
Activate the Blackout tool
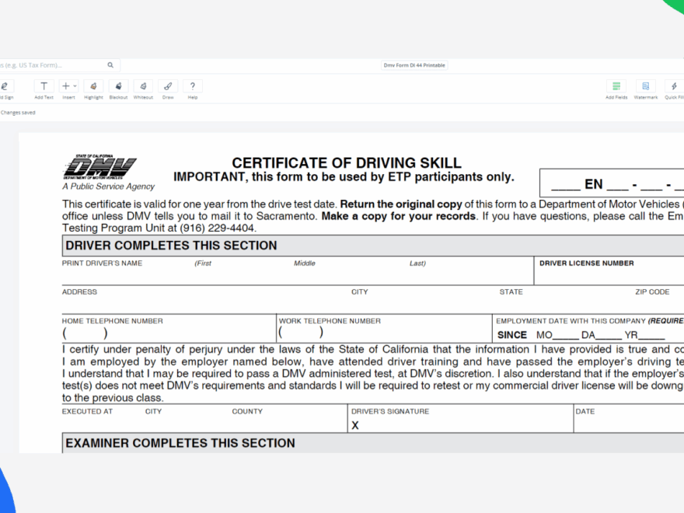click(118, 90)
